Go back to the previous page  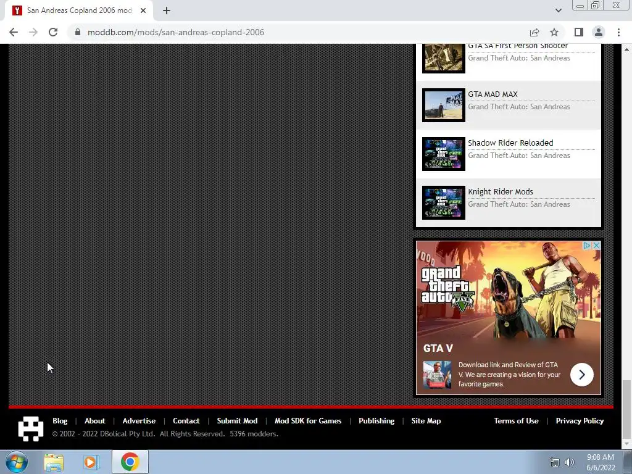(x=14, y=32)
